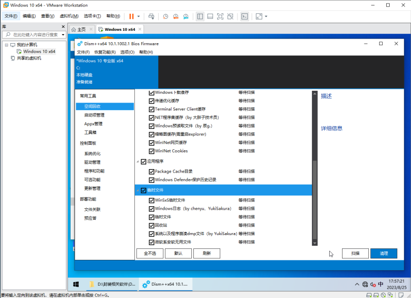Uncheck WinINet Cookies checkbox
The image size is (411, 298).
pos(151,151)
